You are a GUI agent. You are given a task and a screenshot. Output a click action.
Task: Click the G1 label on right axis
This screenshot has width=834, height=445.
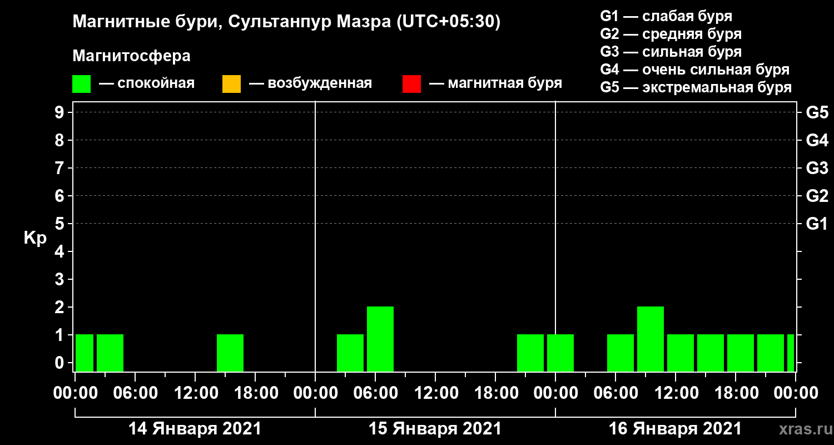[817, 224]
